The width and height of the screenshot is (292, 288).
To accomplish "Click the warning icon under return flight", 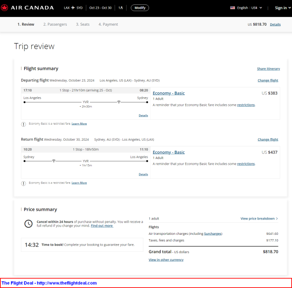I will [x=24, y=183].
